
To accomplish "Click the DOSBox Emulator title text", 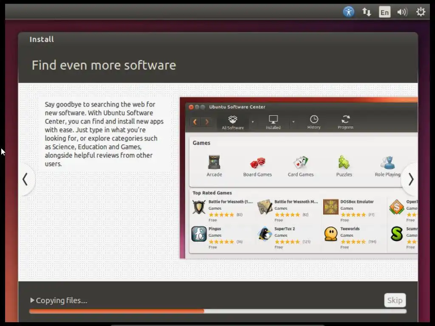I will point(357,202).
